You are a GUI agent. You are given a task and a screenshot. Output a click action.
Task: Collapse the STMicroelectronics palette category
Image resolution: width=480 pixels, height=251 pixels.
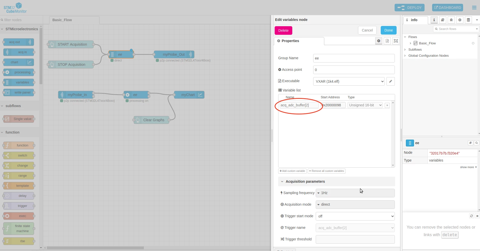point(20,29)
